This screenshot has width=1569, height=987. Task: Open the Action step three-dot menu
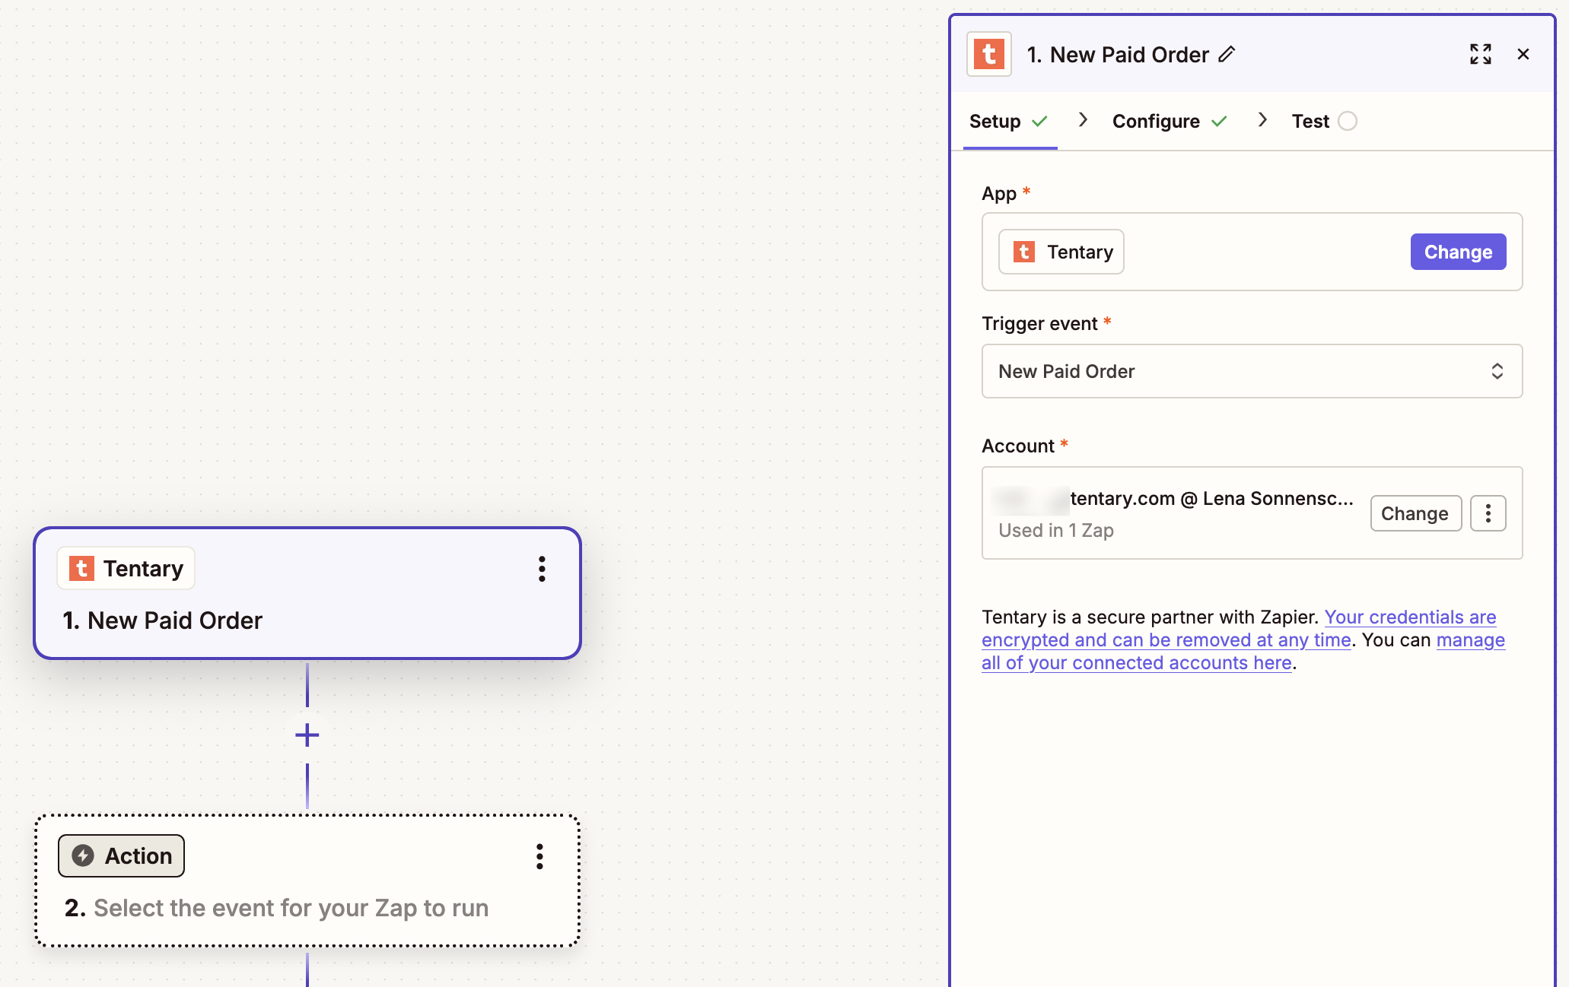(539, 856)
